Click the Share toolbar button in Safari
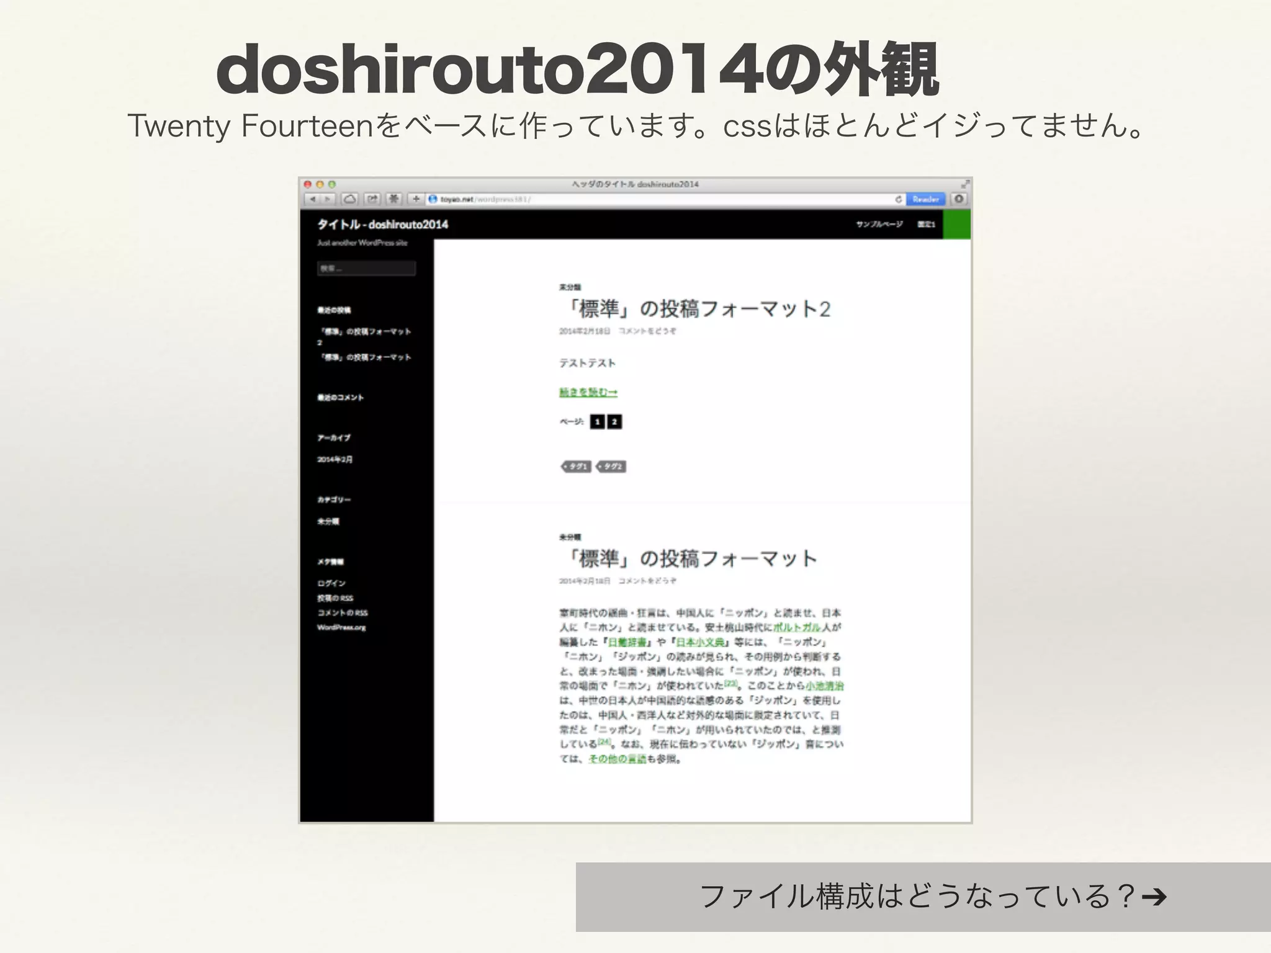 pos(372,199)
